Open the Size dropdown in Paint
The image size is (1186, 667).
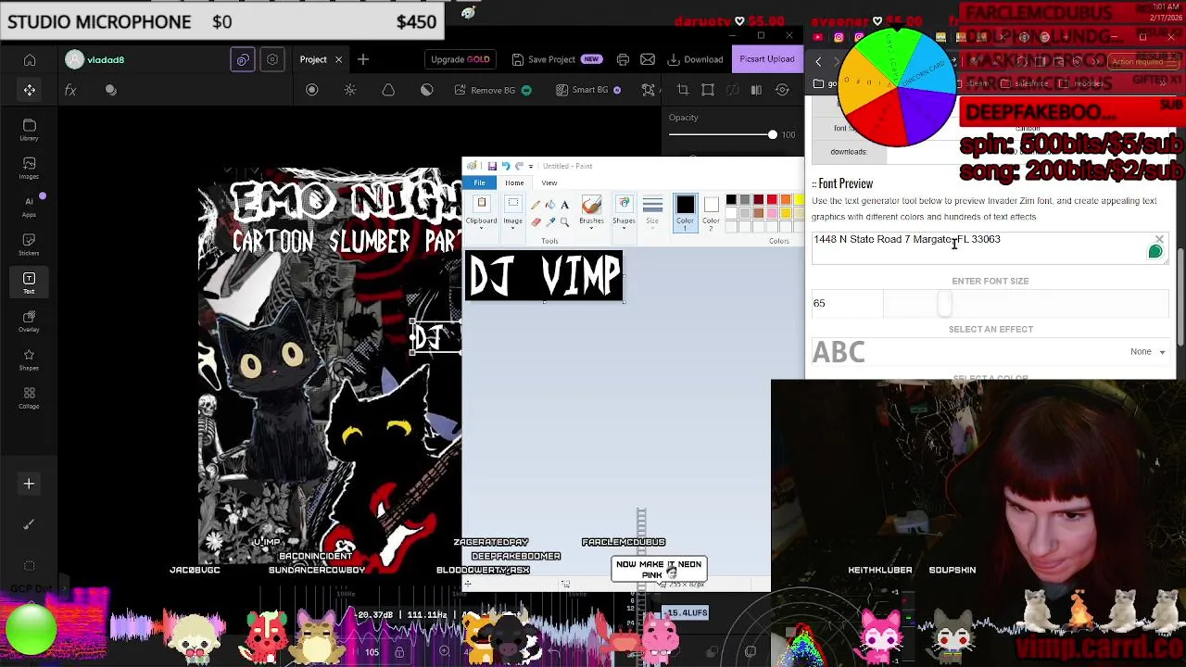652,211
